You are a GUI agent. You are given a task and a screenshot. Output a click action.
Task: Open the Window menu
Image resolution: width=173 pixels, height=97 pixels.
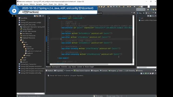(61, 4)
